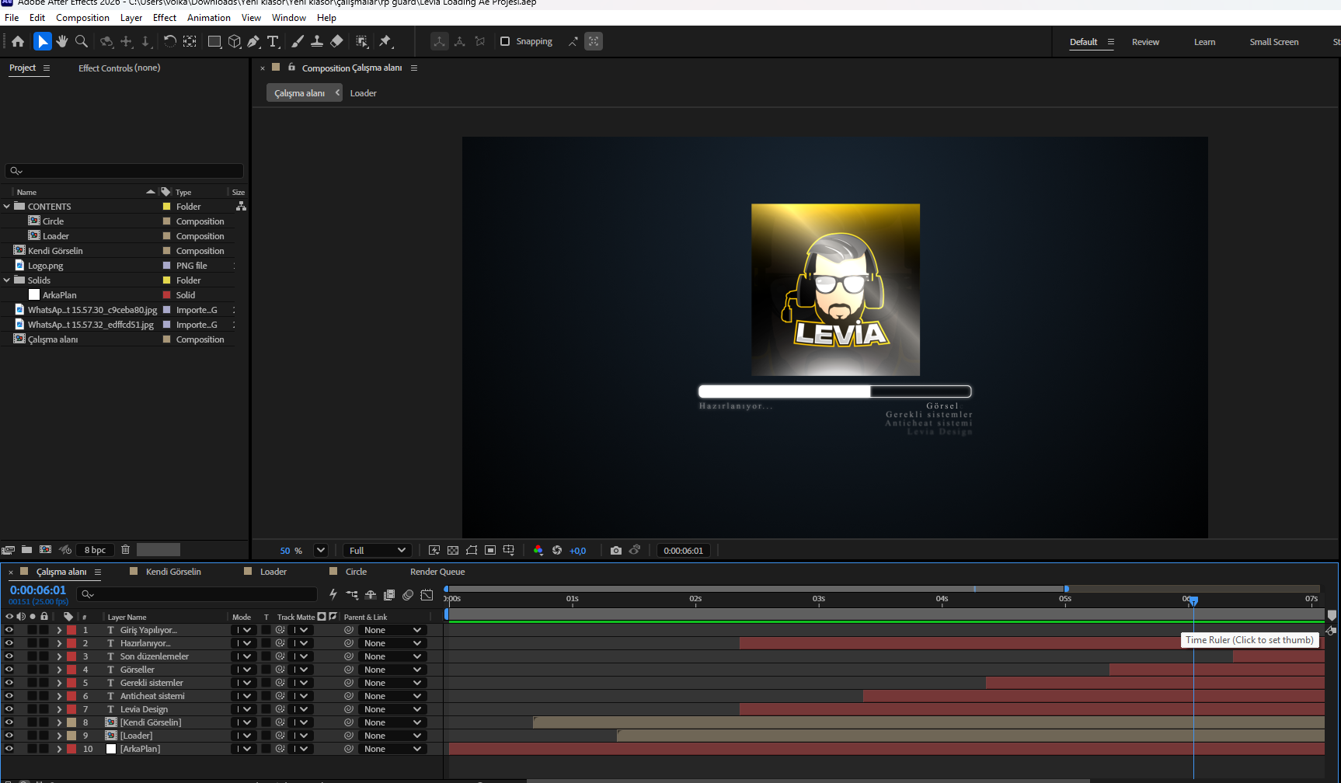Open the Composition menu
The height and width of the screenshot is (783, 1341).
pyautogui.click(x=82, y=18)
